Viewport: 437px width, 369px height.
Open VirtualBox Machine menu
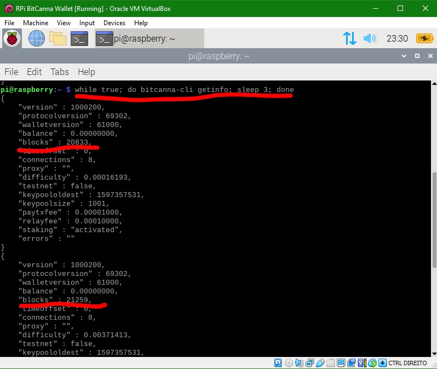point(36,23)
